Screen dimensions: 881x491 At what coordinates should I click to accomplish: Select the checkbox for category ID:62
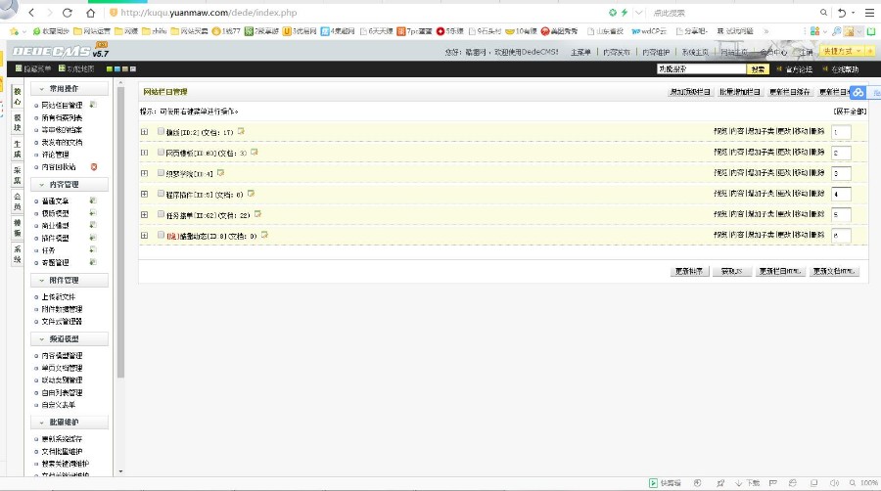click(x=161, y=214)
